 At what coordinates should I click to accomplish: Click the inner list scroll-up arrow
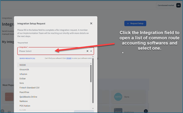[91, 63]
